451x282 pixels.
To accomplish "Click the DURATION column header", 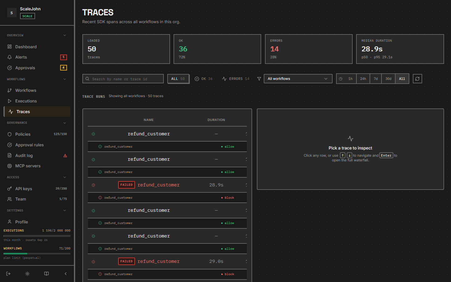I will coord(216,120).
